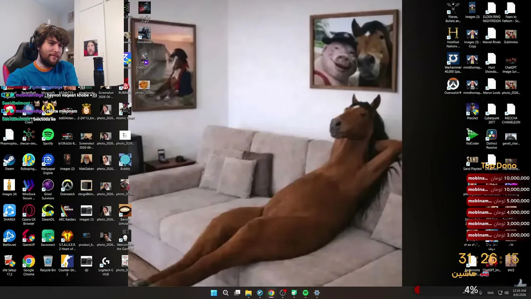Select the images (2) image file
The height and width of the screenshot is (299, 531).
pos(67,163)
